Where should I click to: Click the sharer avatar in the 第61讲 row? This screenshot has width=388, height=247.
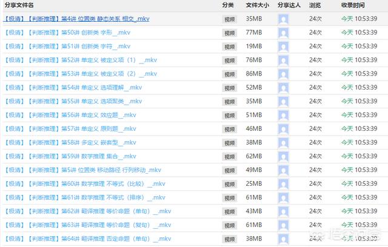point(283,198)
